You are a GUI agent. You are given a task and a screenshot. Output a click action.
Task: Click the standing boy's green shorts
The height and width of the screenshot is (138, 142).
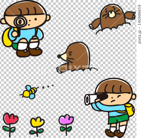[x=118, y=119]
